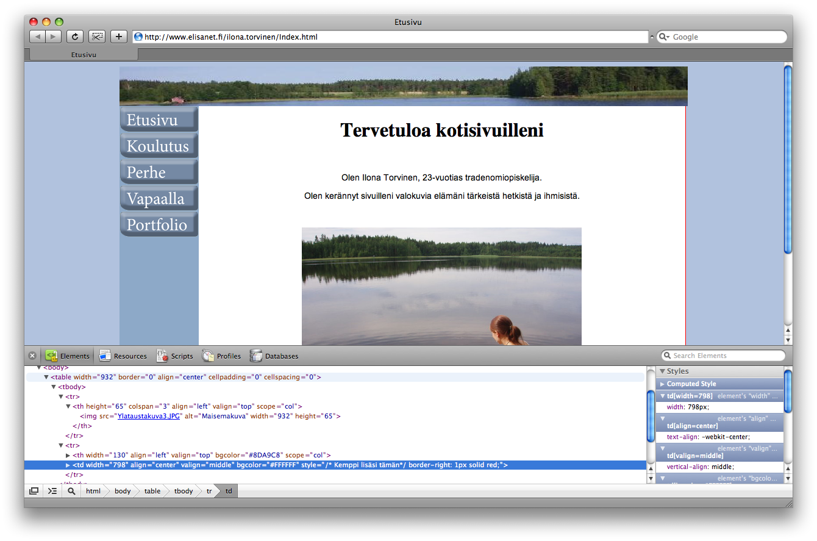Screen dimensions: 817x541
Task: Select the table breadcrumb item
Action: pos(152,491)
